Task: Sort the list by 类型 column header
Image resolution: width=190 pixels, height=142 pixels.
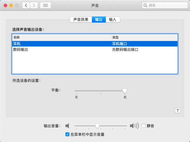Action: [x=144, y=37]
